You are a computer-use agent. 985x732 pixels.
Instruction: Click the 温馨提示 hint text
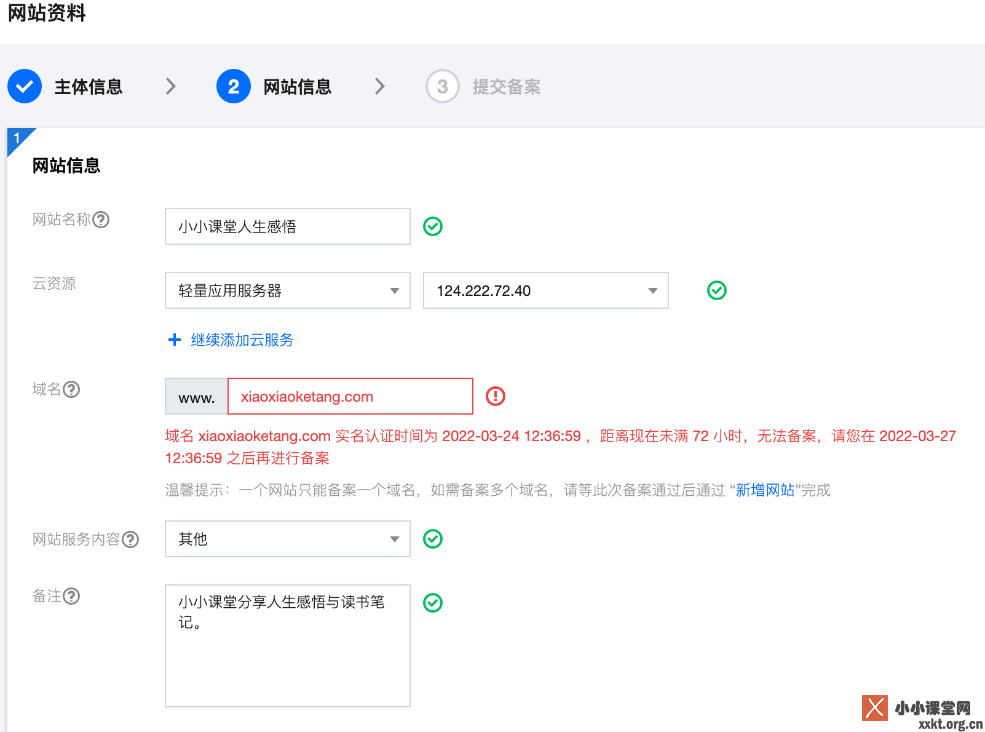[x=497, y=490]
